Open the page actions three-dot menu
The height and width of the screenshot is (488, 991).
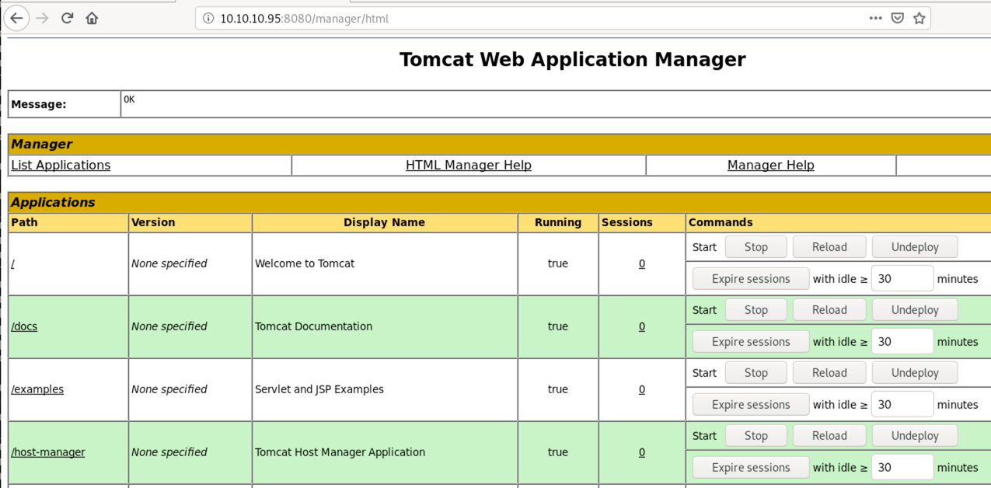[875, 17]
